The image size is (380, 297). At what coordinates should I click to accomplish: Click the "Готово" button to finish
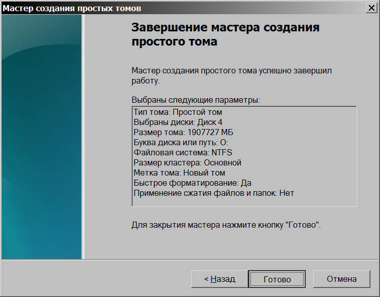(277, 279)
